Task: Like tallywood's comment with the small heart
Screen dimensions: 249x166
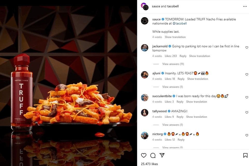Action: pos(247,112)
